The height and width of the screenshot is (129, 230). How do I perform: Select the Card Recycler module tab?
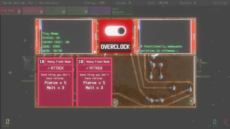pos(122,10)
